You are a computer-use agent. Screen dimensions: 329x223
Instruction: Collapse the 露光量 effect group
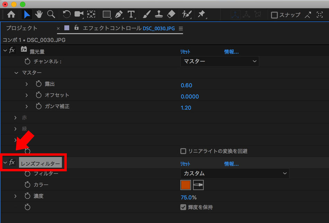5,51
